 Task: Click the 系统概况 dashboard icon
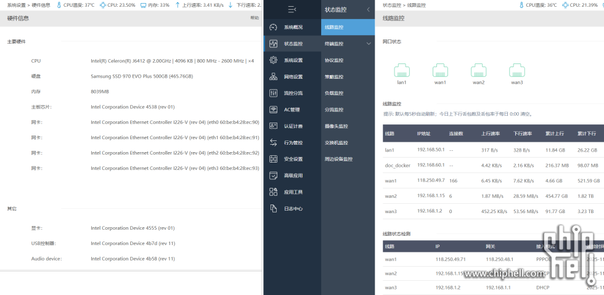pos(274,28)
